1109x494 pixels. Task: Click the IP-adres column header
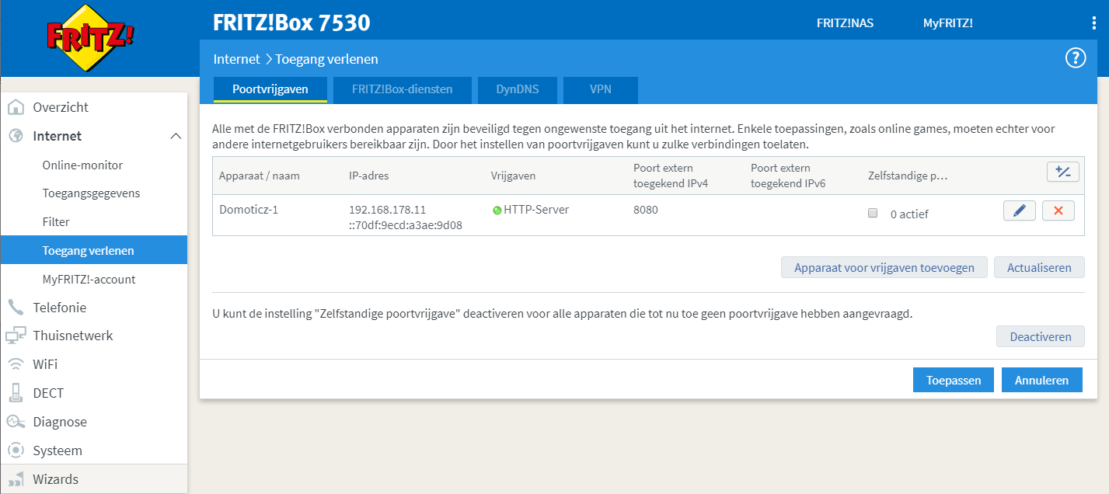click(368, 176)
